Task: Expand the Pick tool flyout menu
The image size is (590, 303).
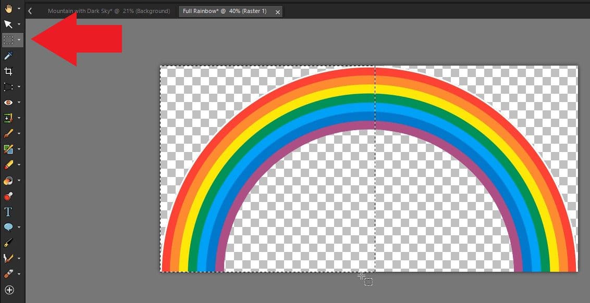Action: 18,24
